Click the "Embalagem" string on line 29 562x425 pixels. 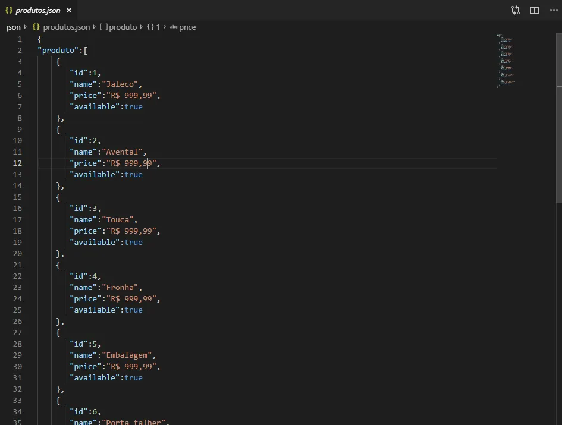pyautogui.click(x=126, y=355)
